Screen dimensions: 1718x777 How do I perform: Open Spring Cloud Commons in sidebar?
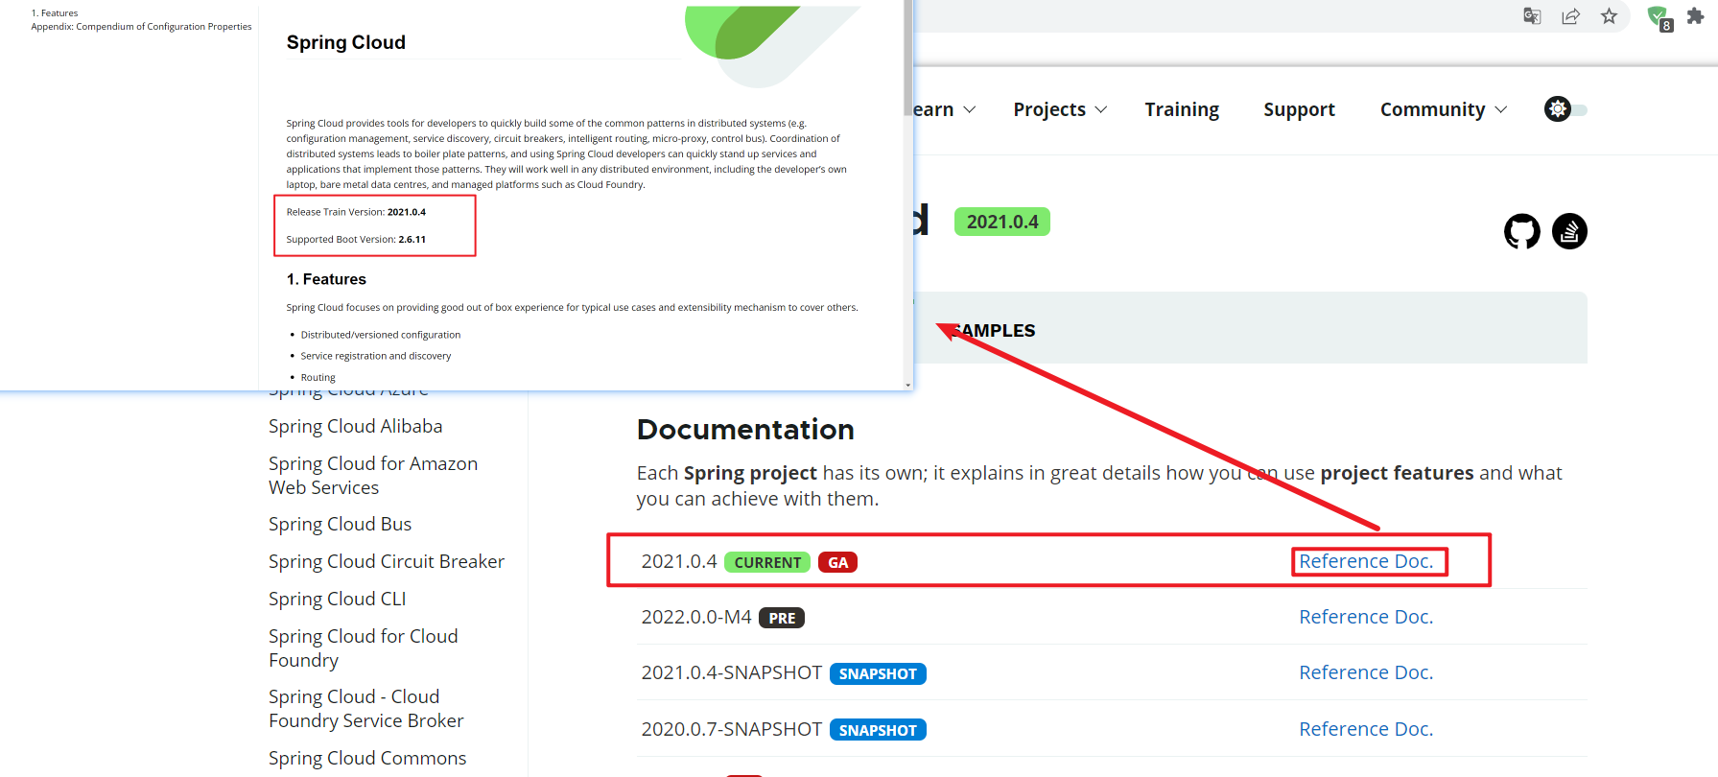pos(367,758)
